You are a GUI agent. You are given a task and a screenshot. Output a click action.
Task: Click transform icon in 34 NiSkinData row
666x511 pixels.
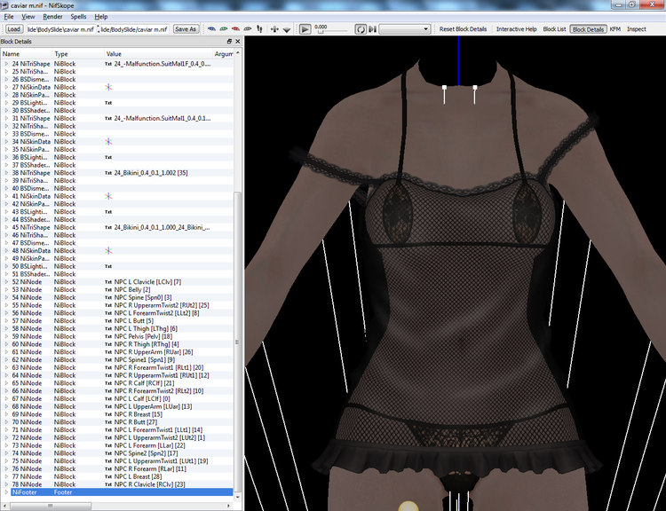(108, 142)
